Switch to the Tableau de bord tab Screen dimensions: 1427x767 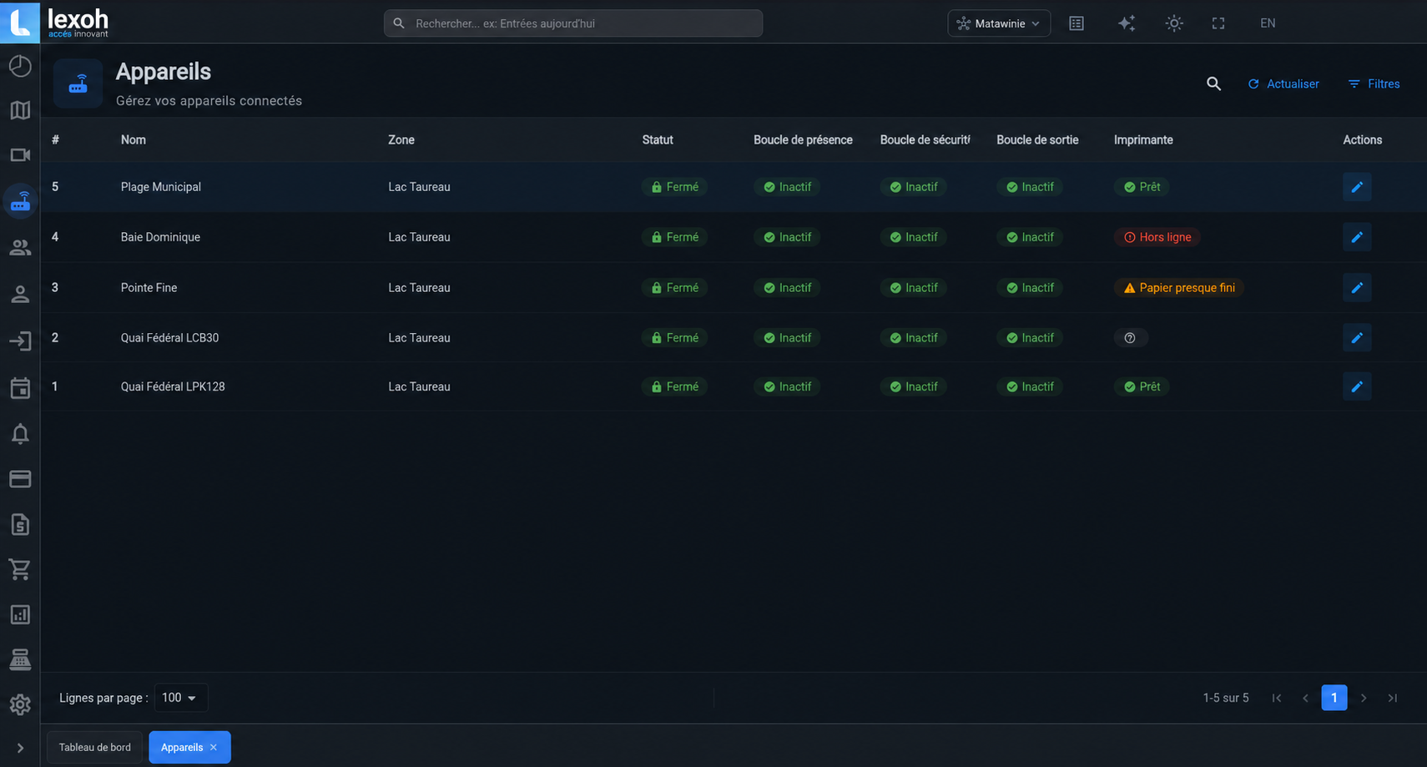click(95, 747)
